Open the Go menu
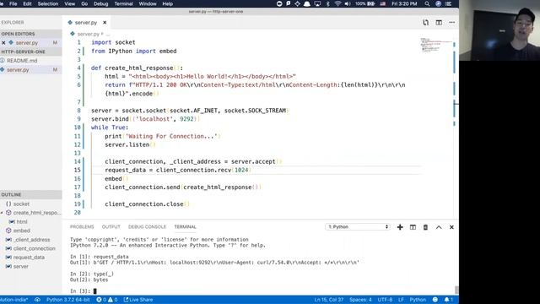This screenshot has width=540, height=304. pyautogui.click(x=84, y=3)
